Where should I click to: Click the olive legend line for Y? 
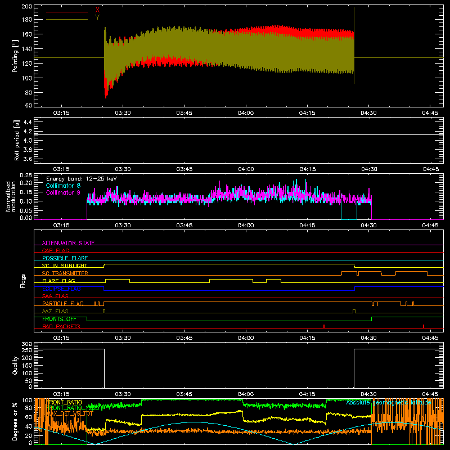coord(67,20)
